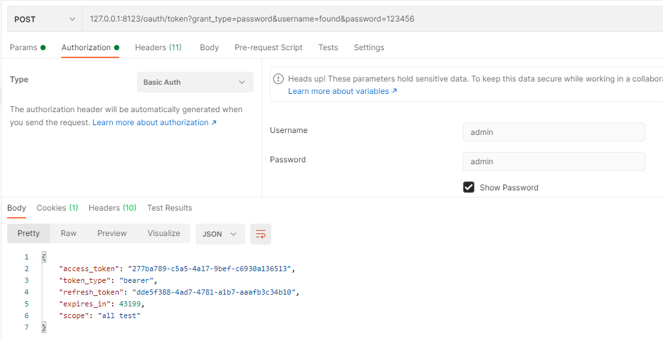
Task: Select the request Body tab
Action: click(x=209, y=48)
